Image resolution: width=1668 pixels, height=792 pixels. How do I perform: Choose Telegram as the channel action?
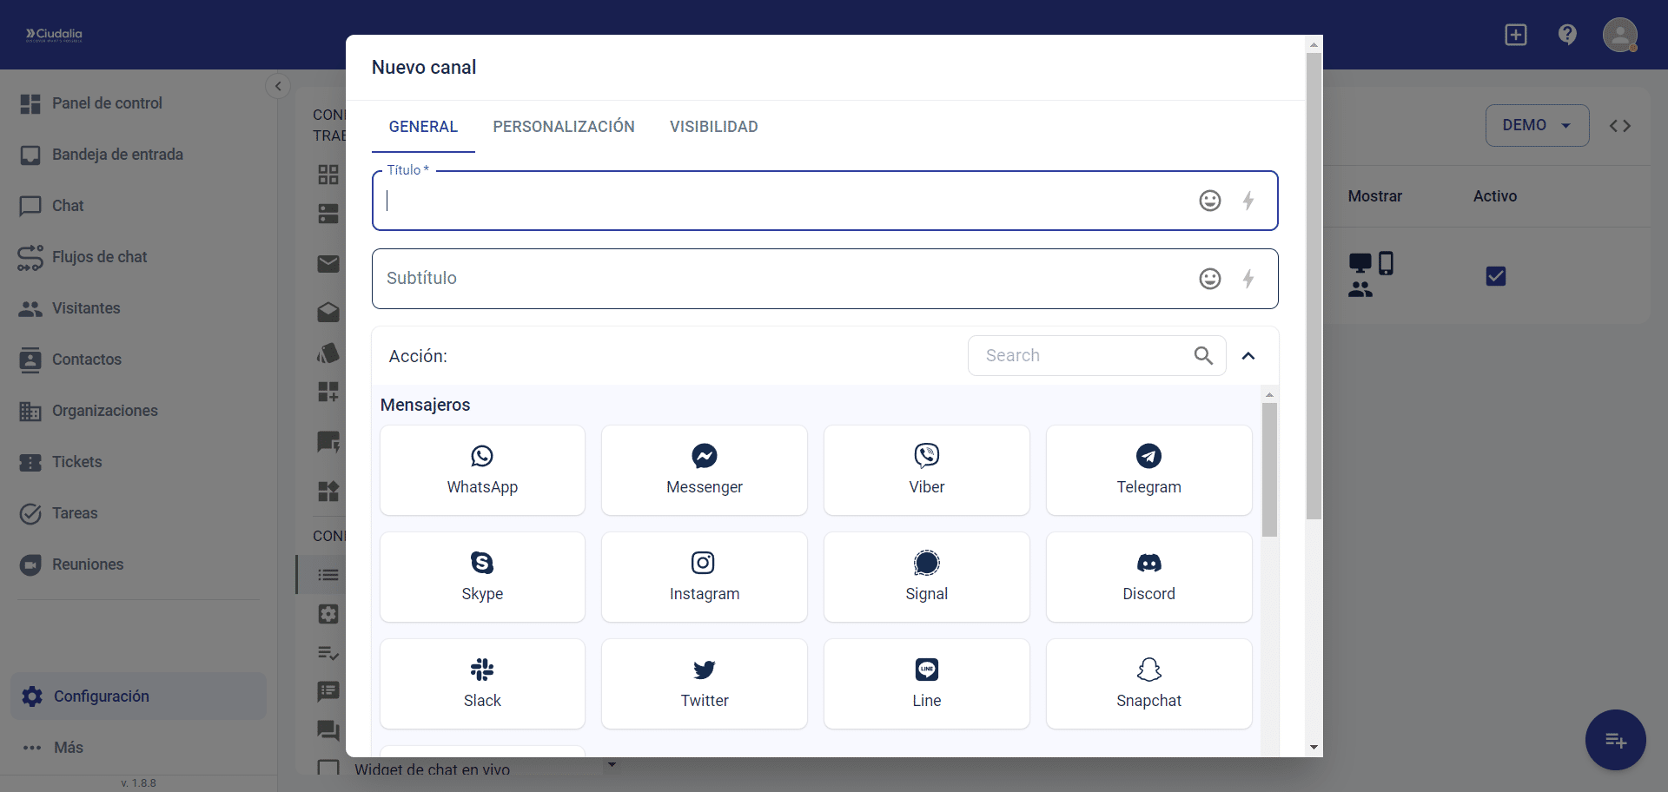(x=1148, y=470)
